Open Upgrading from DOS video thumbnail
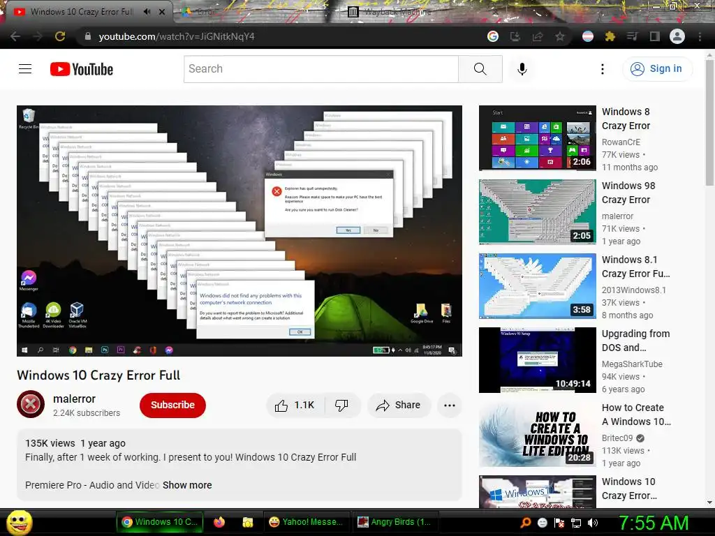 pos(537,360)
